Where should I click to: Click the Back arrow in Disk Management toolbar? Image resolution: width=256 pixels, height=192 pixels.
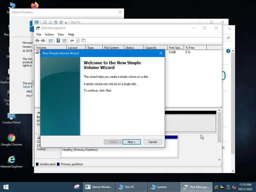[x=37, y=41]
